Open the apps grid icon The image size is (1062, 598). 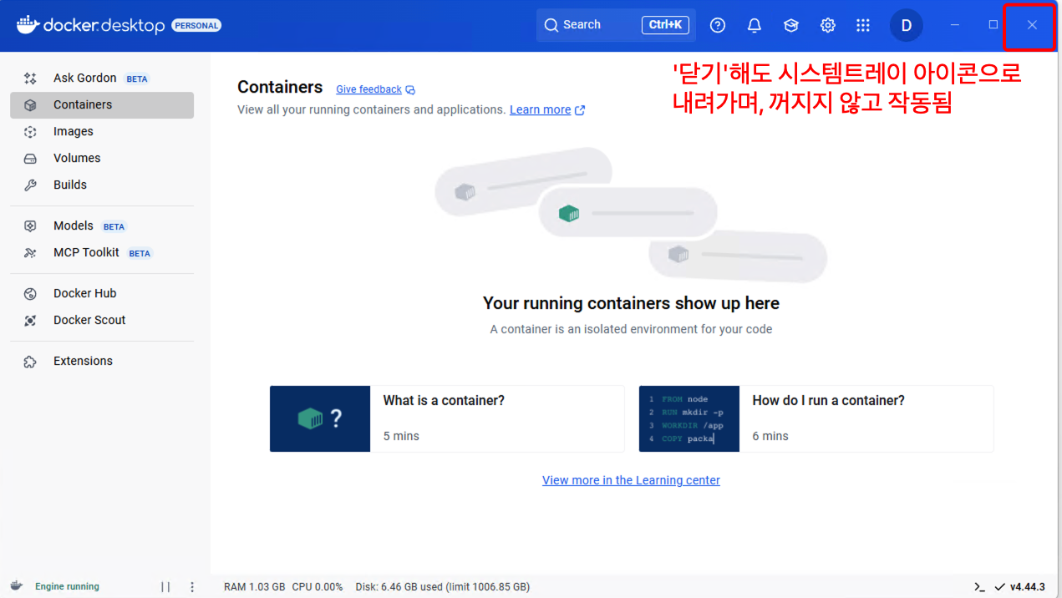(863, 25)
